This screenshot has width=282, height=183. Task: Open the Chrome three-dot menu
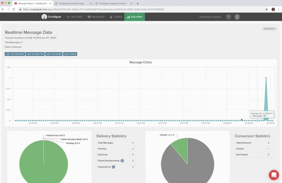click(279, 9)
